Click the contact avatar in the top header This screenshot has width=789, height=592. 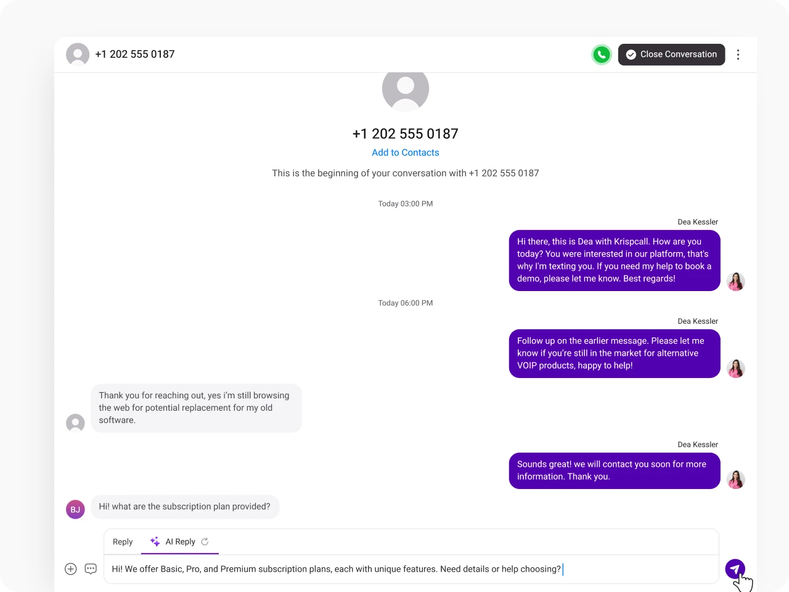click(77, 54)
